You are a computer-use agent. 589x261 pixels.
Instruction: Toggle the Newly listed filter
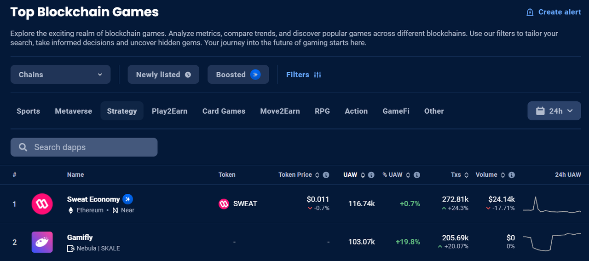[x=163, y=75]
